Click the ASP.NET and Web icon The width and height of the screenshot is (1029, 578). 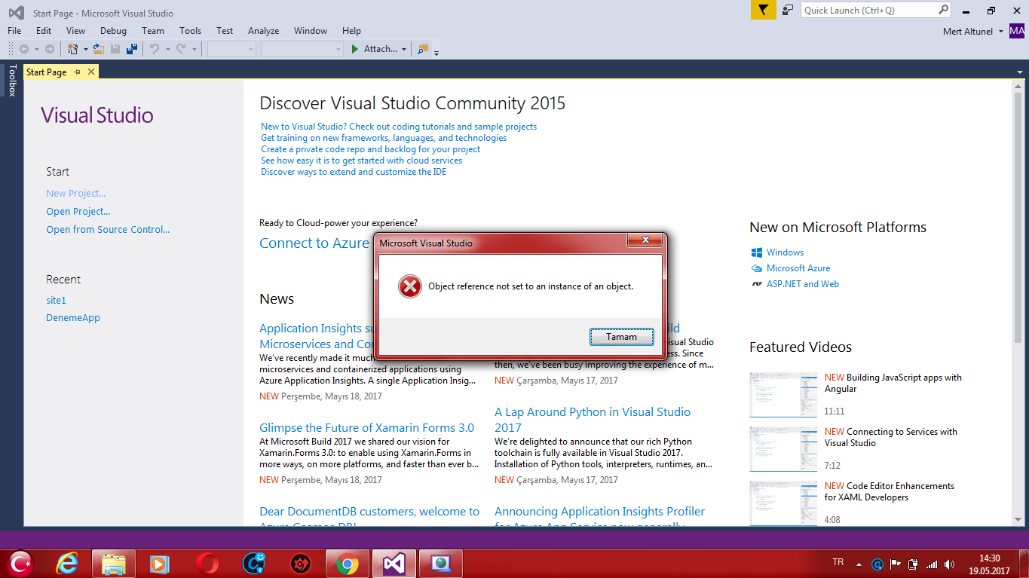coord(757,284)
